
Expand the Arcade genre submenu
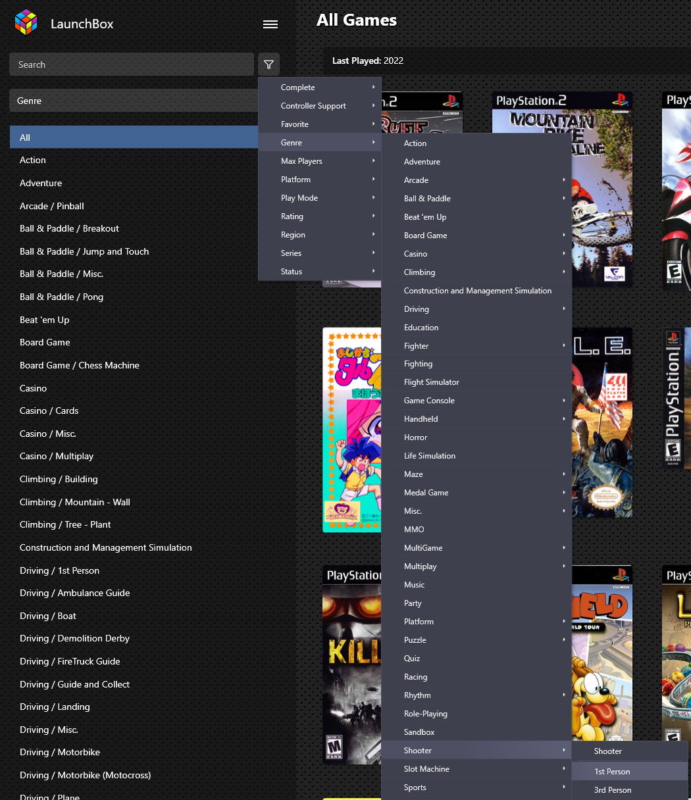point(476,180)
